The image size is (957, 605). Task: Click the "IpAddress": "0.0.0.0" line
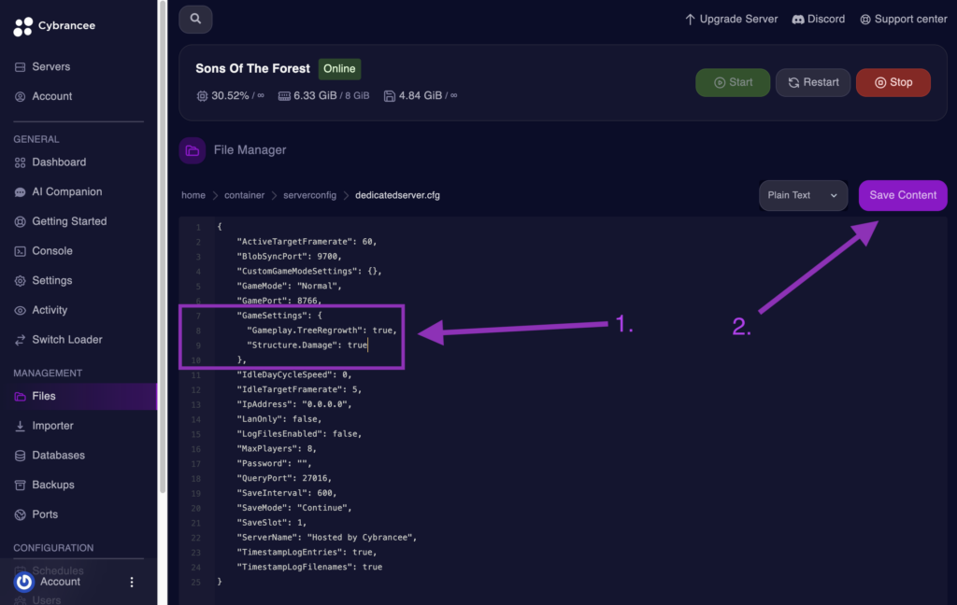pyautogui.click(x=293, y=404)
